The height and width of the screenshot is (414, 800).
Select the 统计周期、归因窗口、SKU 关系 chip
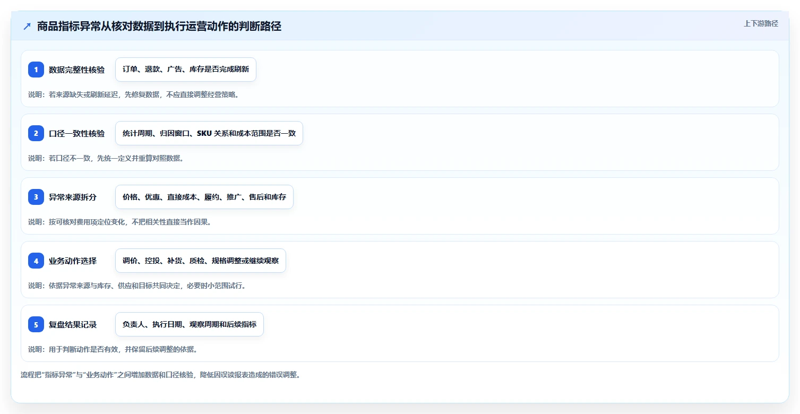point(209,133)
